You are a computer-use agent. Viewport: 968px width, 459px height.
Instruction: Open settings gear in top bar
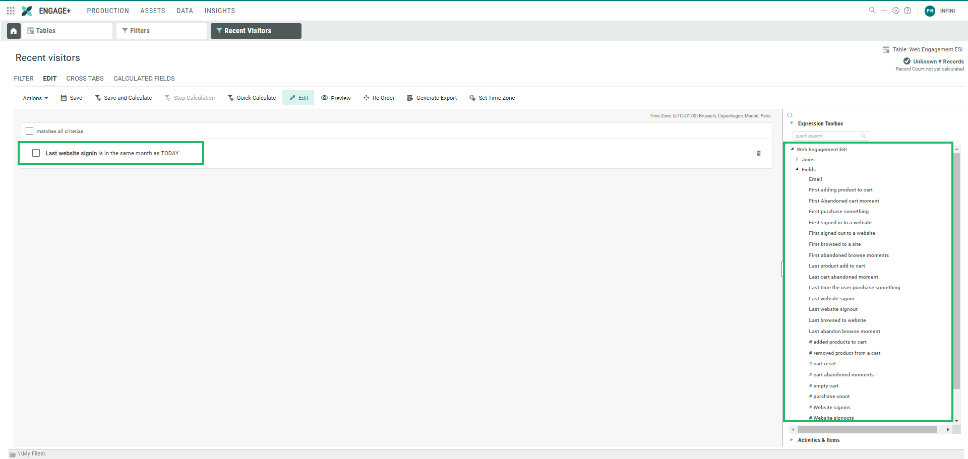pos(896,11)
